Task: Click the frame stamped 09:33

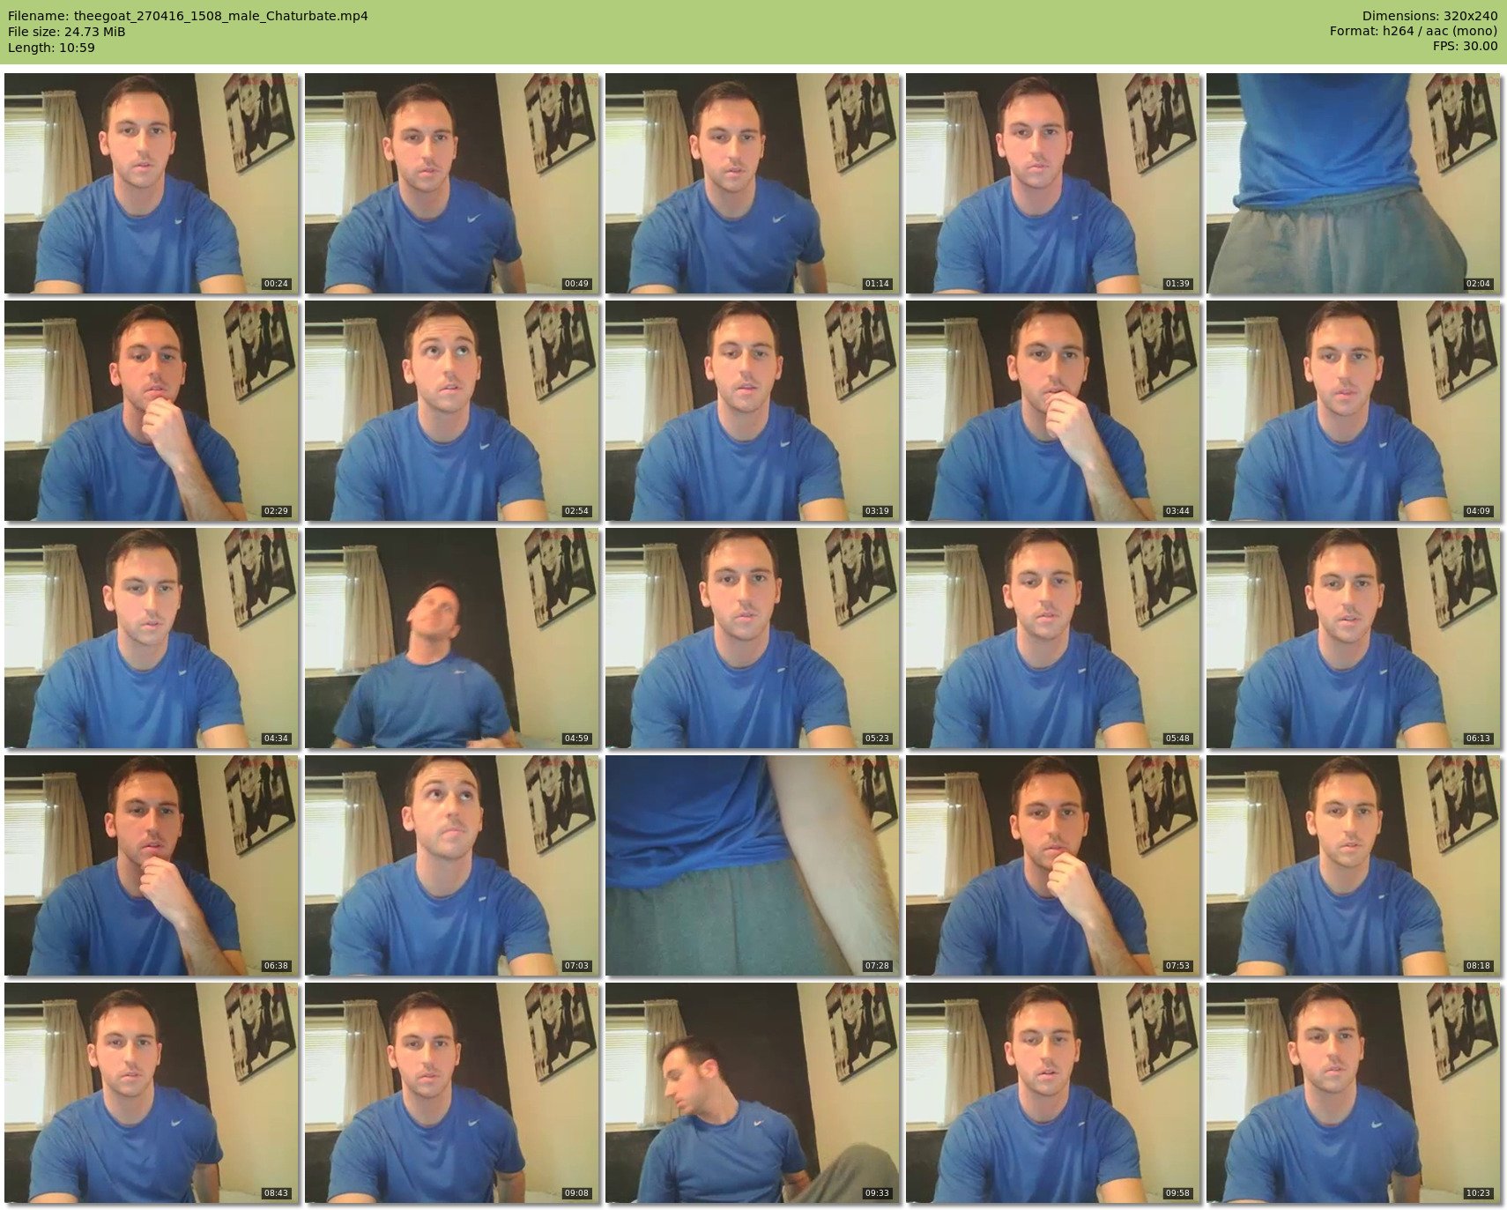Action: pyautogui.click(x=753, y=1093)
